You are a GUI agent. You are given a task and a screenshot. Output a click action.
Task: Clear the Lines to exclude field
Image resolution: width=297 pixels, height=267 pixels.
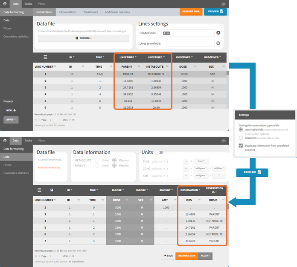[x=218, y=43]
